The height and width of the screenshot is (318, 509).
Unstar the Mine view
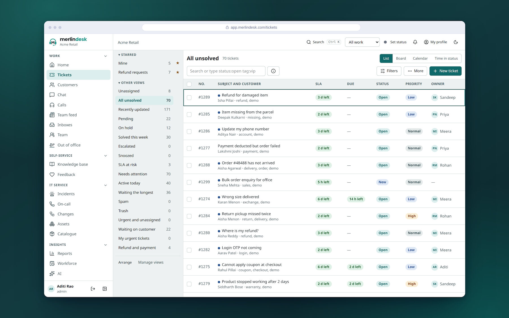point(178,63)
